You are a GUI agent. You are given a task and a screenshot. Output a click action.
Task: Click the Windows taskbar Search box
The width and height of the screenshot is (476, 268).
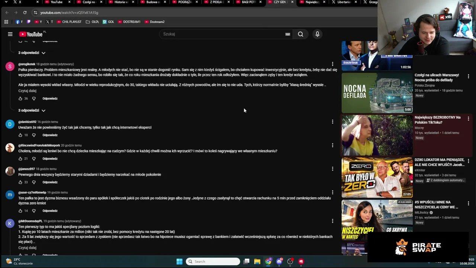click(213, 262)
